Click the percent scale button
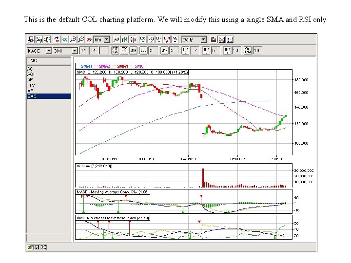351x263 pixels. [175, 39]
